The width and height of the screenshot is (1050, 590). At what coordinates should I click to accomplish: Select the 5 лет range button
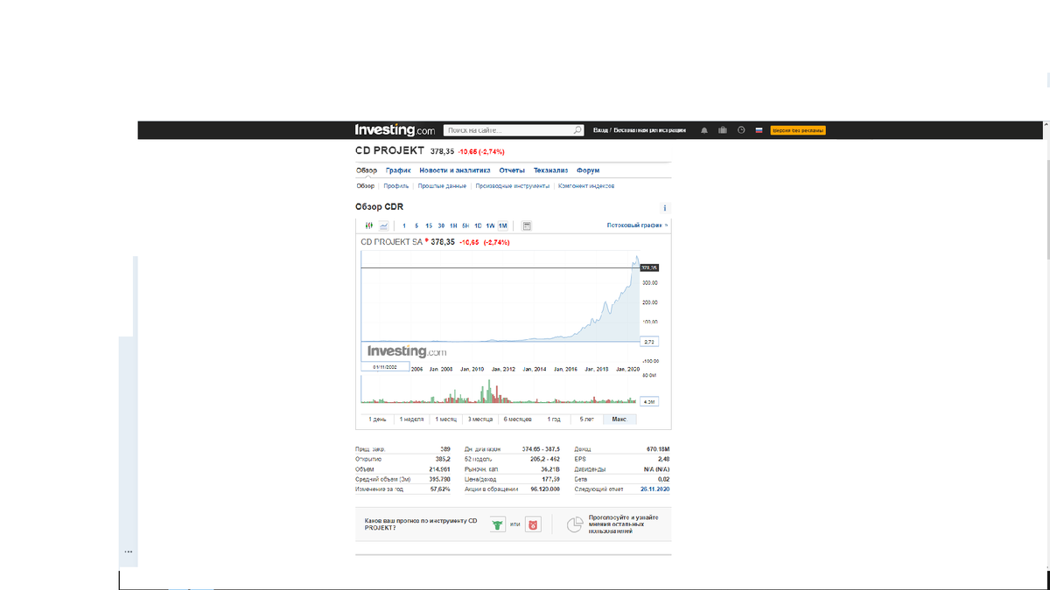point(586,420)
